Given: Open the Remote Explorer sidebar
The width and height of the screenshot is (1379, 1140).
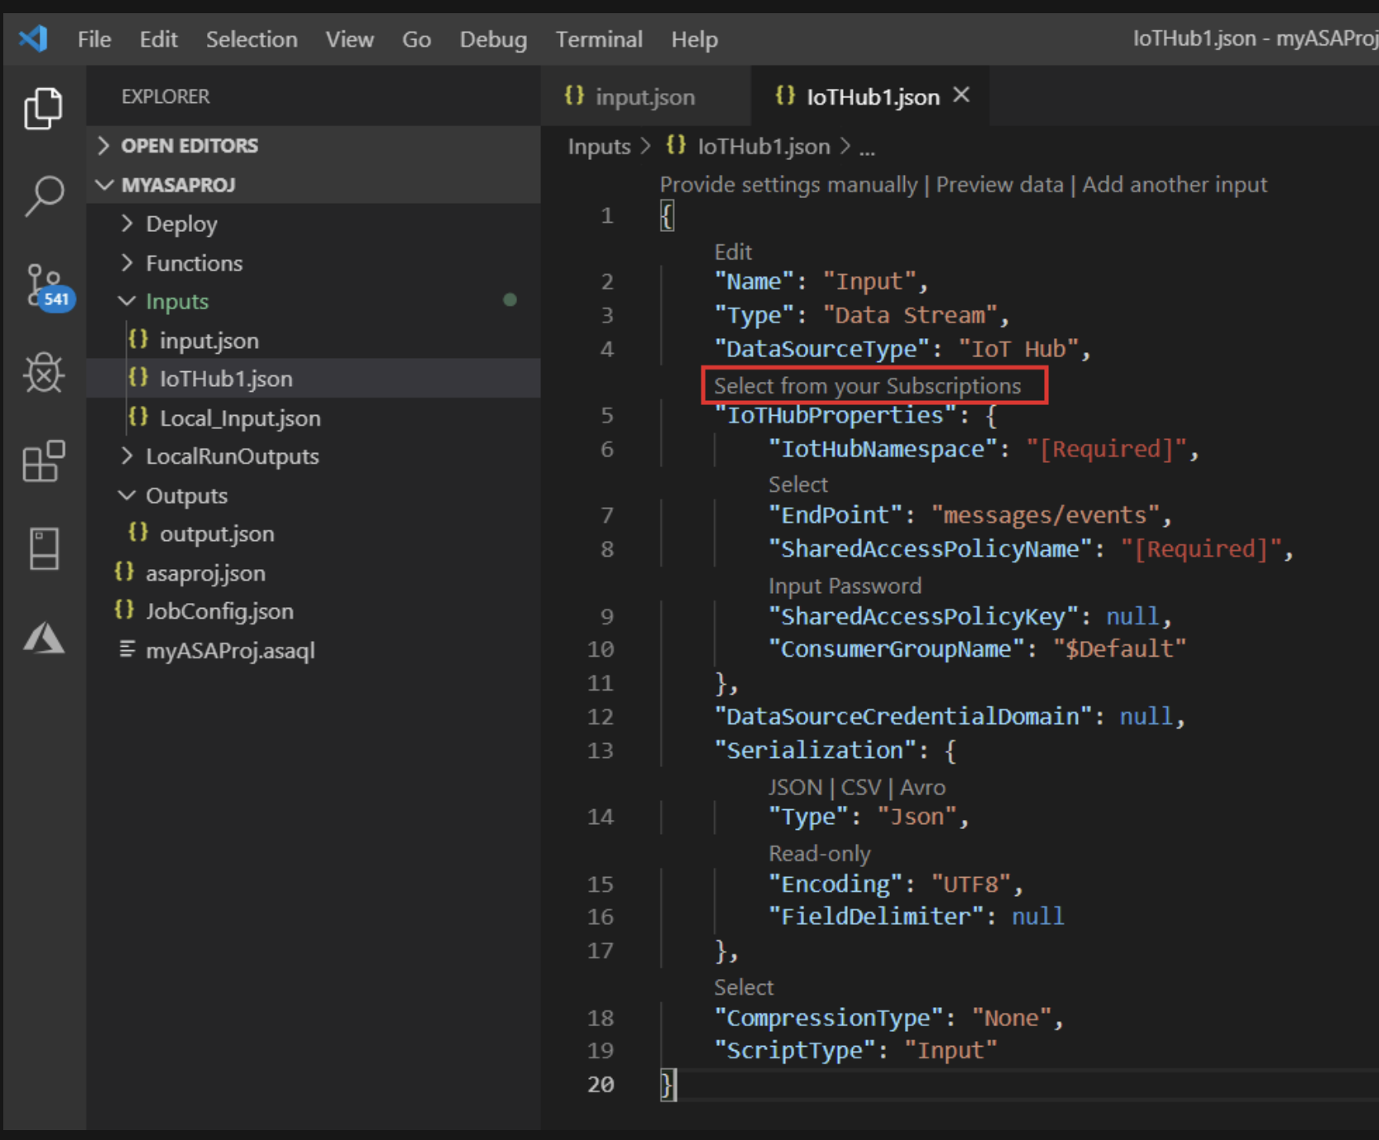Looking at the screenshot, I should [43, 549].
